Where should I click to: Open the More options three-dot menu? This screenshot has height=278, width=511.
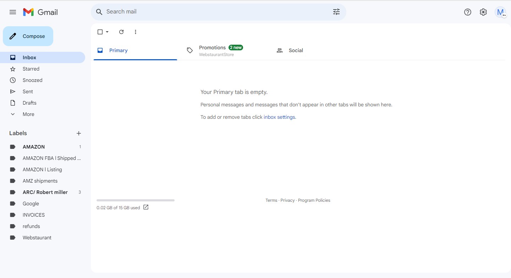(135, 32)
